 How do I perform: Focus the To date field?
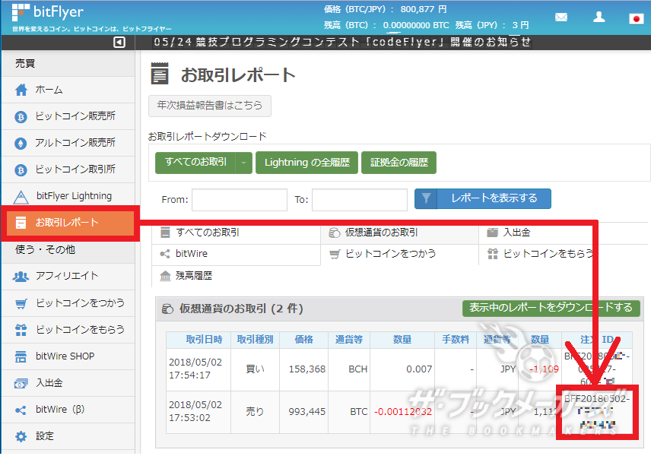pos(360,200)
